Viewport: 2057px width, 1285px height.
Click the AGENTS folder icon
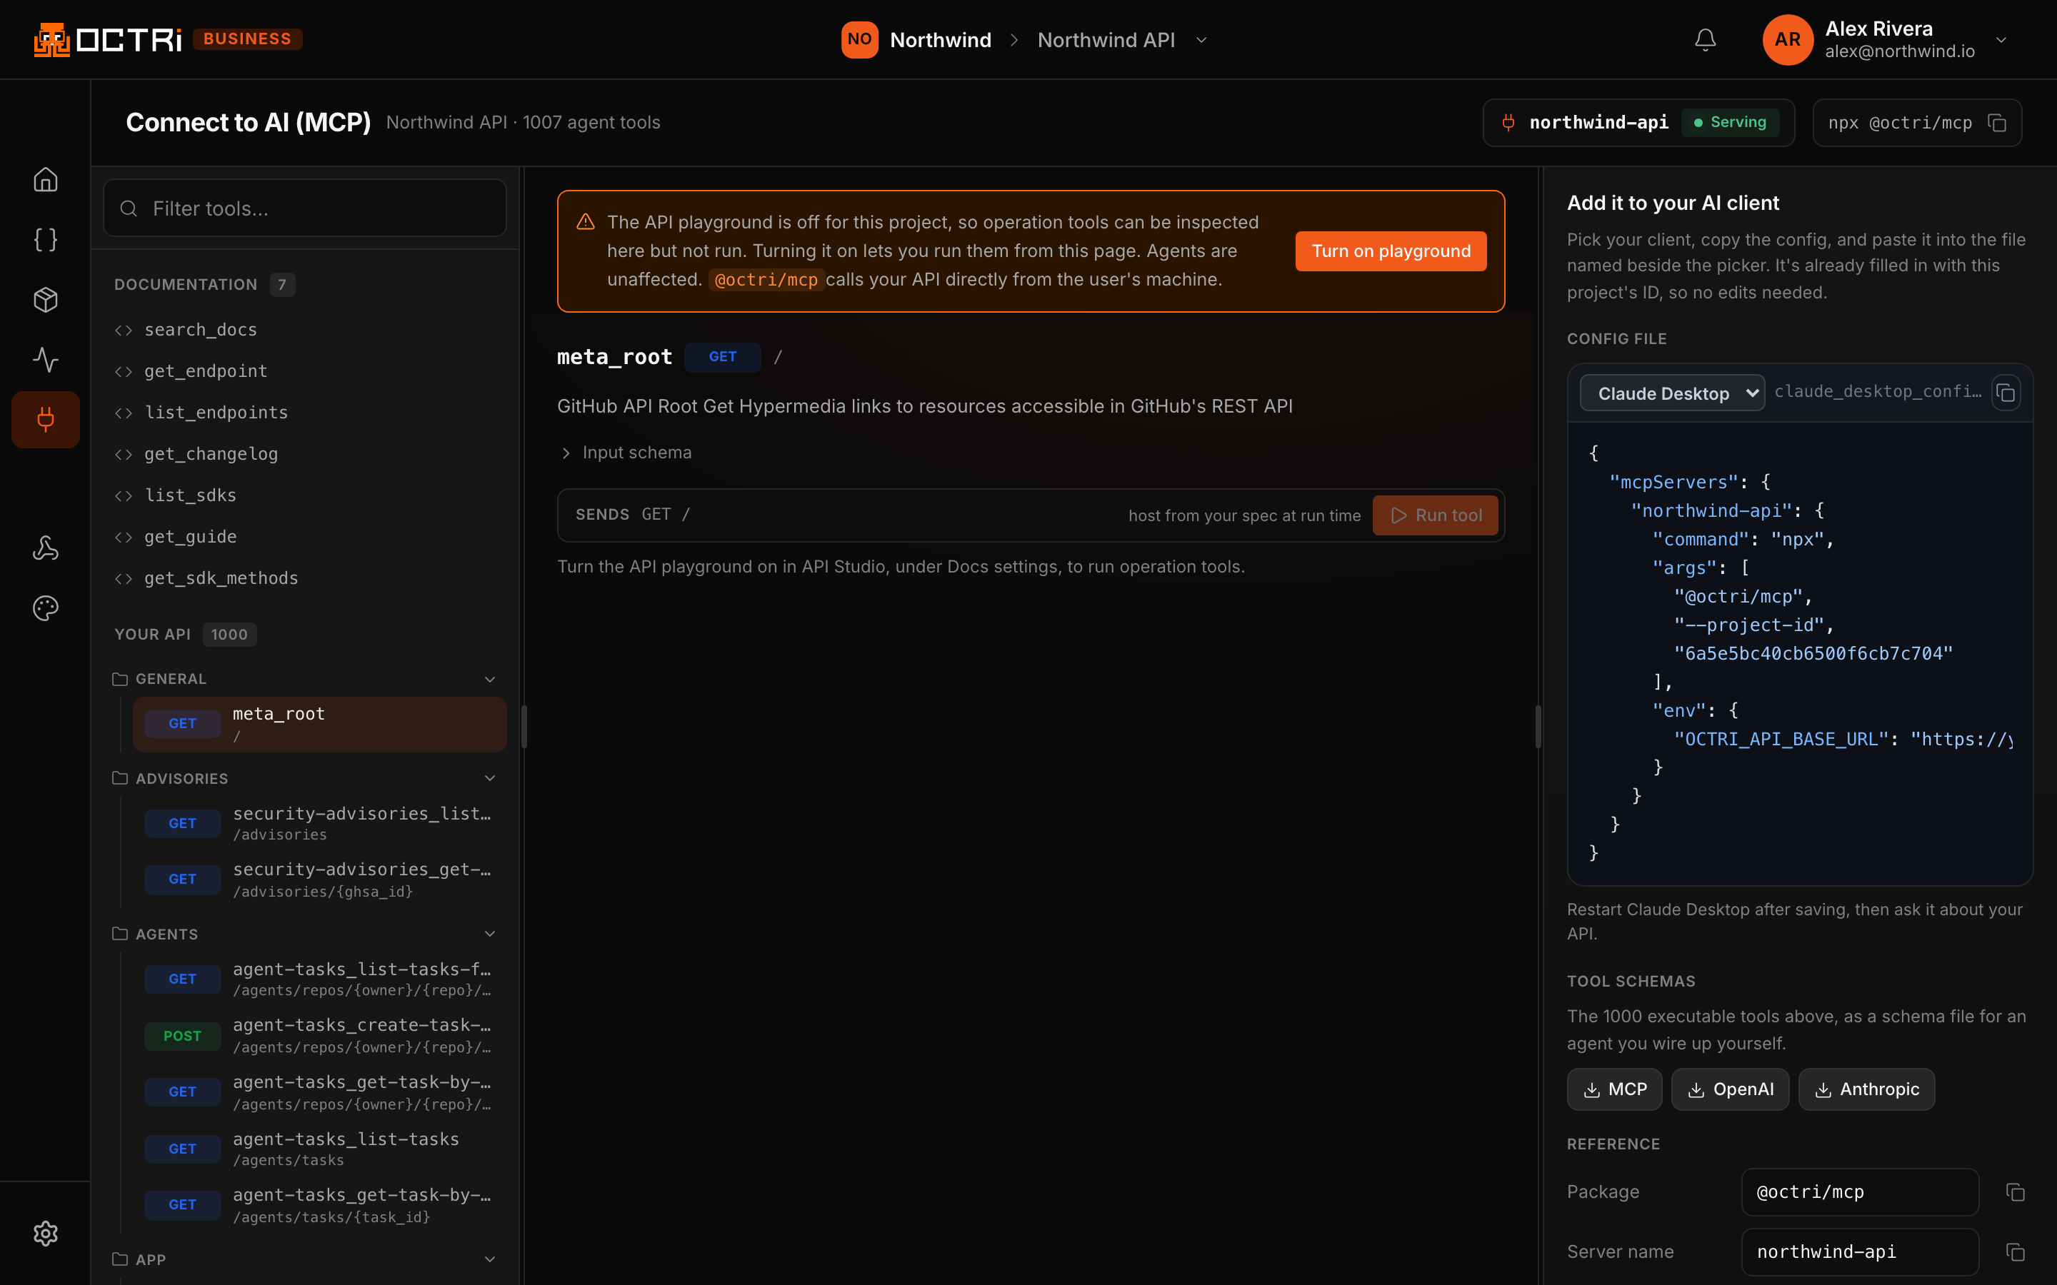[x=120, y=934]
